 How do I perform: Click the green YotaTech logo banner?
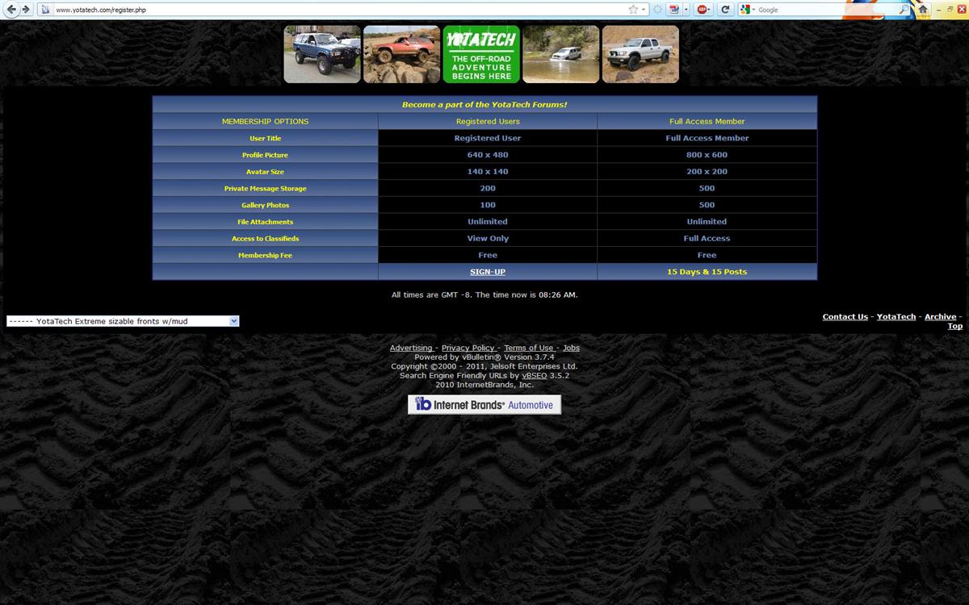481,54
